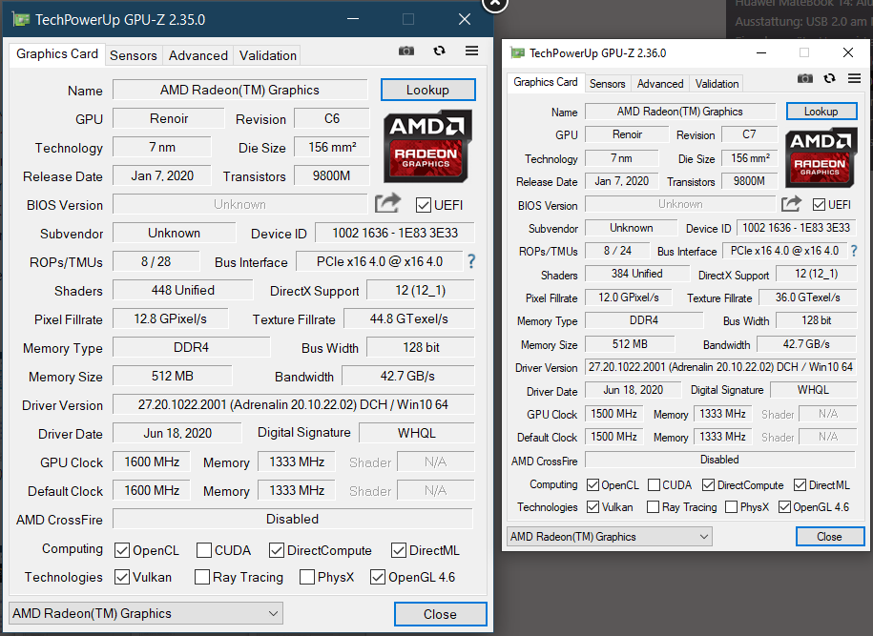The width and height of the screenshot is (873, 636).
Task: Click Revision 'C7' value in GPU-Z 2.36.0
Action: coord(749,134)
